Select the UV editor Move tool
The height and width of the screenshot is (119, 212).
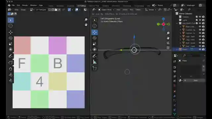[11, 32]
